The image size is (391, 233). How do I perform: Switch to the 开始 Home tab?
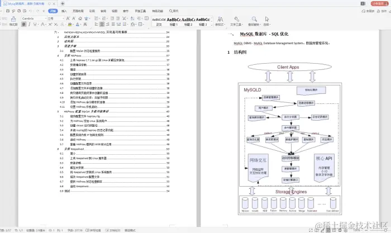(x=53, y=11)
